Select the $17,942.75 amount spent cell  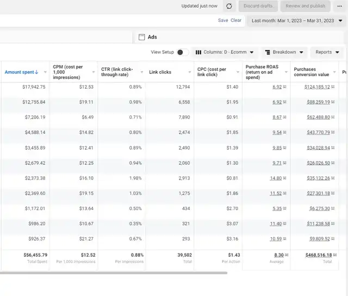tap(34, 87)
